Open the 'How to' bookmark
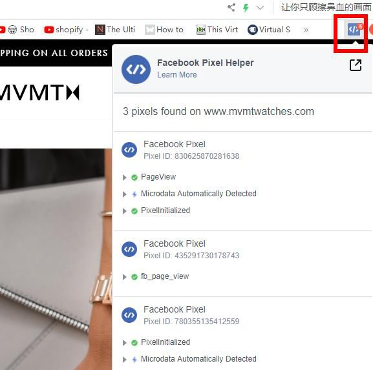This screenshot has height=370, width=373. [164, 30]
